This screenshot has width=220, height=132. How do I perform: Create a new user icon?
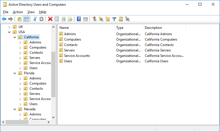click(94, 19)
